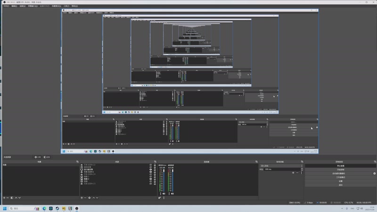Open the 视图(V) menu

[22, 6]
